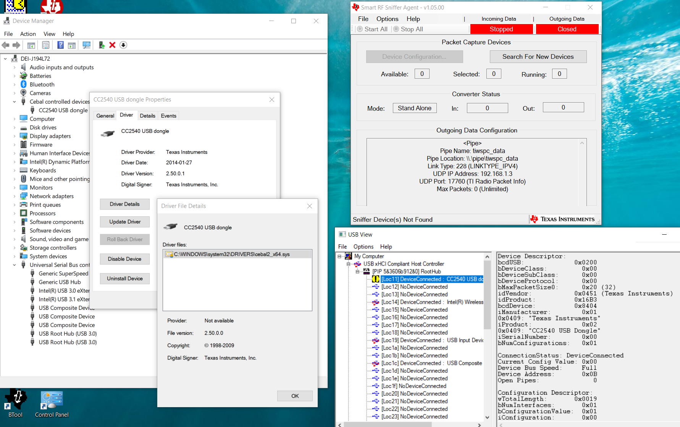The width and height of the screenshot is (680, 427).
Task: Click the Processors icon in device tree
Action: pyautogui.click(x=24, y=213)
